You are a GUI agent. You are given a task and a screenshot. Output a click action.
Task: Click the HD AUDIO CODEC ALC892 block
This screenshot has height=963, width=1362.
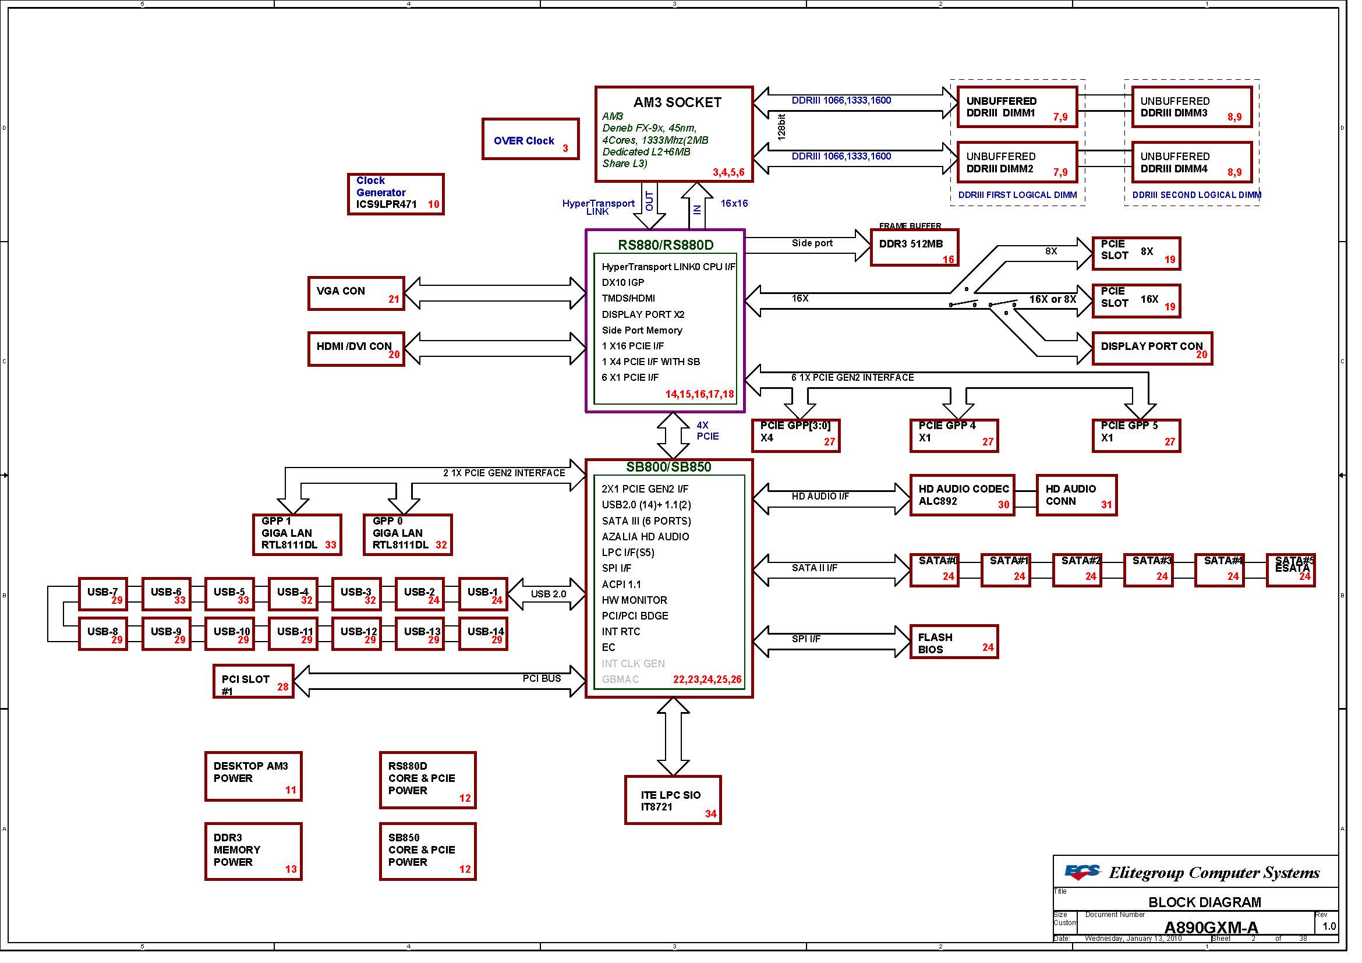coord(962,495)
